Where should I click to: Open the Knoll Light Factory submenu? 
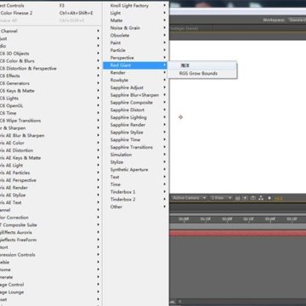click(136, 5)
